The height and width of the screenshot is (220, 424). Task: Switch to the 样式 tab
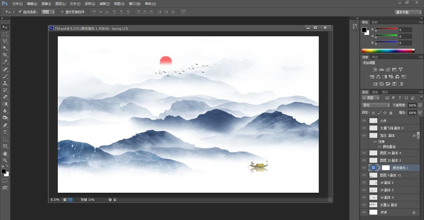click(x=375, y=57)
